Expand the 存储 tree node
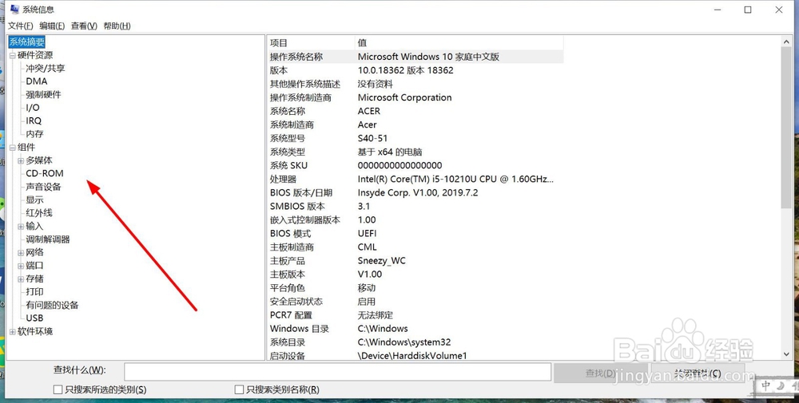 click(21, 279)
